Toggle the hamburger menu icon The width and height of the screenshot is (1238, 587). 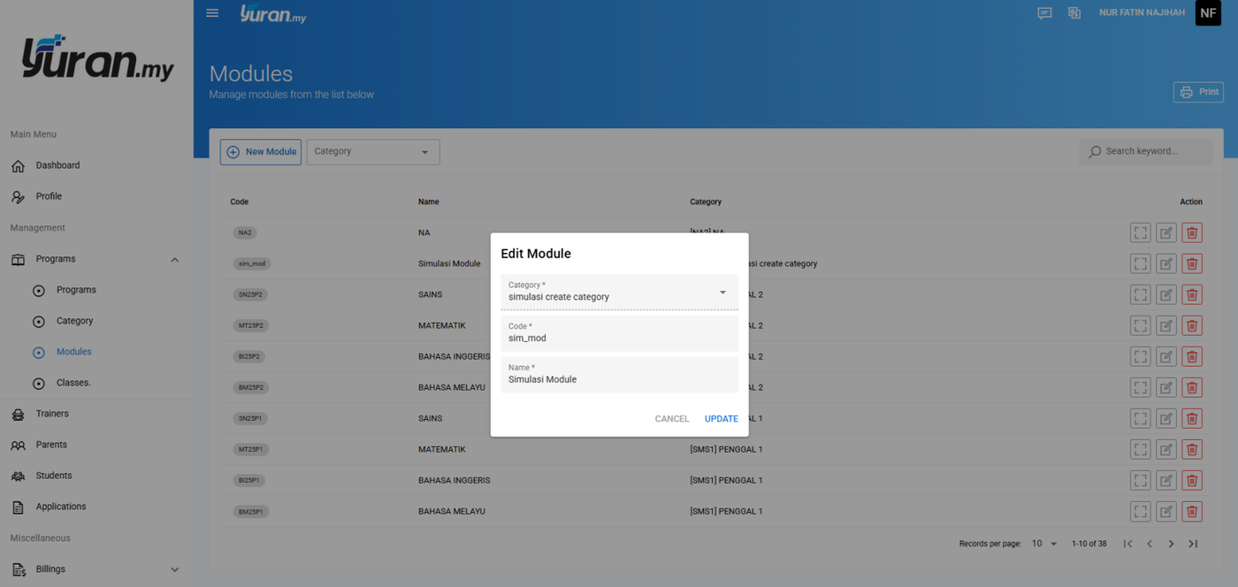212,13
